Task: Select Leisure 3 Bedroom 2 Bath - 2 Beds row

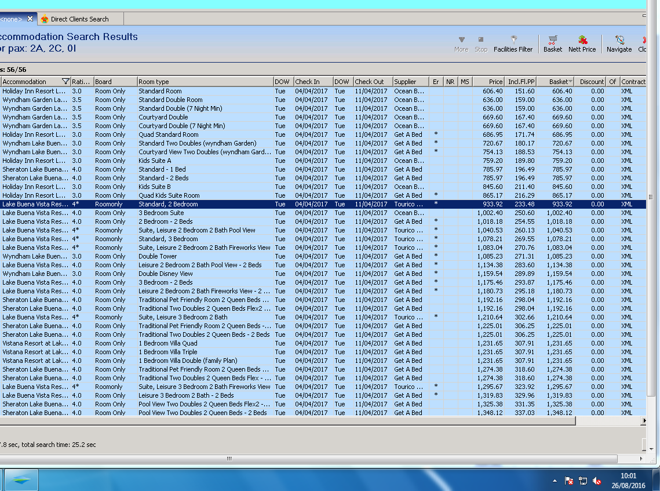Action: tap(323, 395)
